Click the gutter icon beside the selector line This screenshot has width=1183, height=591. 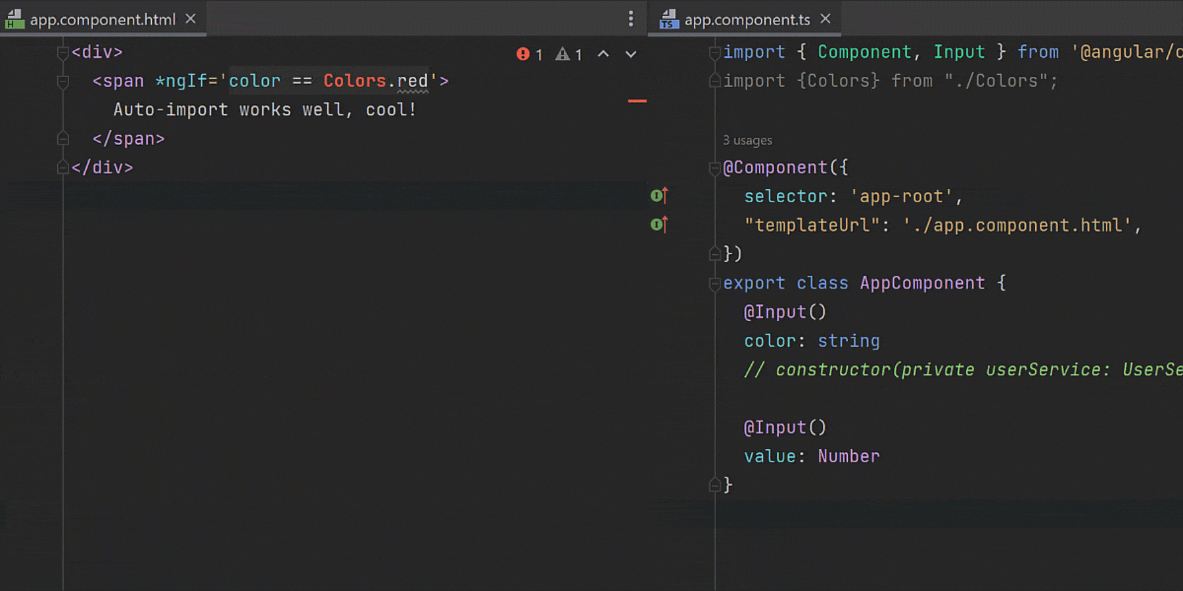pos(659,196)
